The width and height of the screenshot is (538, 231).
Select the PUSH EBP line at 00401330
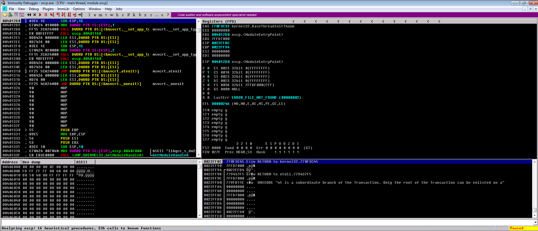99,130
